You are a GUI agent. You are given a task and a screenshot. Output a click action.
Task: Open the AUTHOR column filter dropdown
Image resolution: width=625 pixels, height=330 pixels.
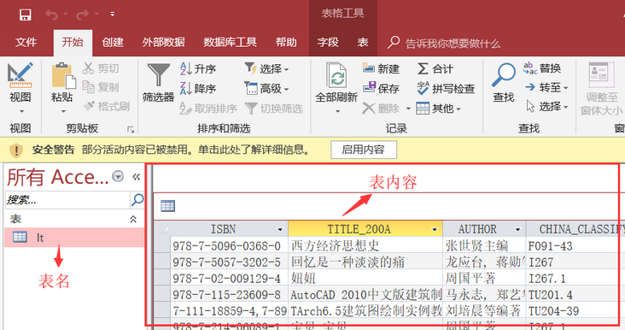517,230
